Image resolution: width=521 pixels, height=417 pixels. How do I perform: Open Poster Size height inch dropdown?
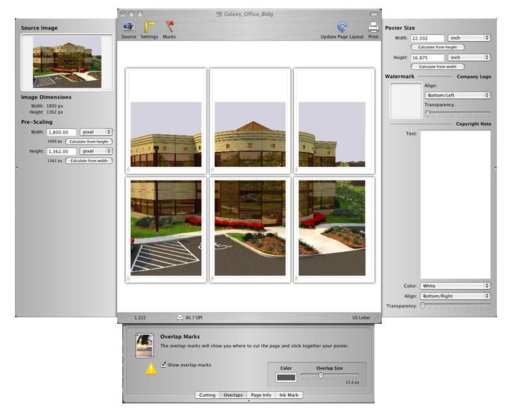pos(469,57)
